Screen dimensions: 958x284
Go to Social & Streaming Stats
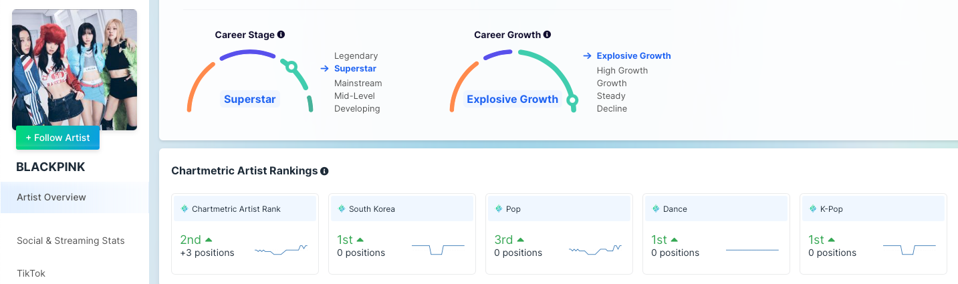coord(71,241)
